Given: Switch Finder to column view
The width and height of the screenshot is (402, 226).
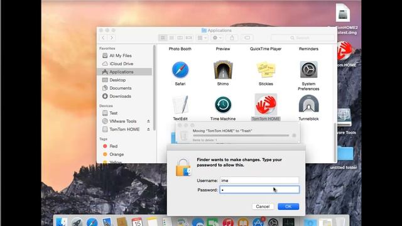Looking at the screenshot, I should coord(180,38).
